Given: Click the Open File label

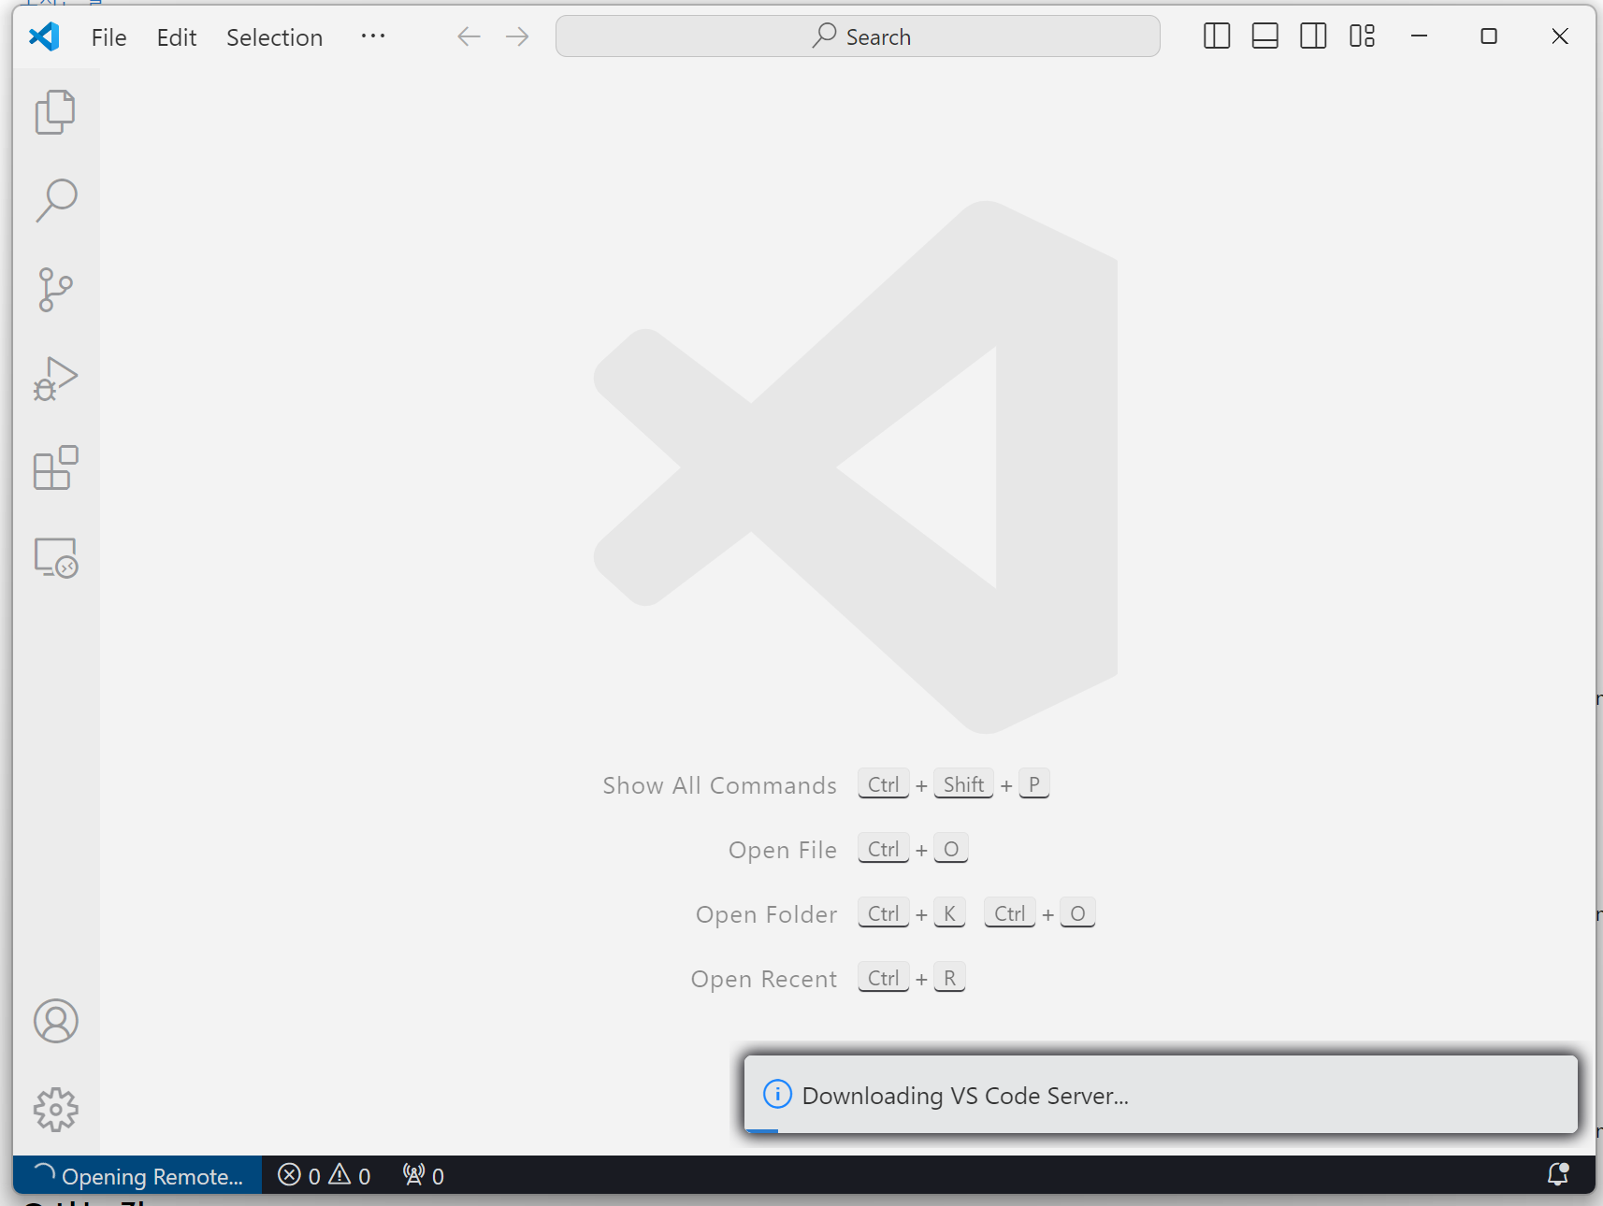Looking at the screenshot, I should pyautogui.click(x=783, y=850).
